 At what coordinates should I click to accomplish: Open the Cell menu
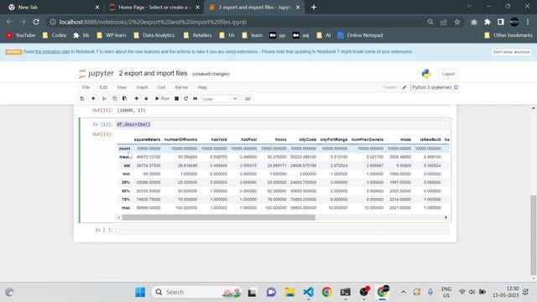click(x=161, y=87)
